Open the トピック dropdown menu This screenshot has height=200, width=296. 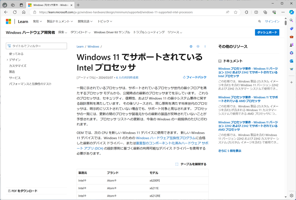(x=105, y=21)
